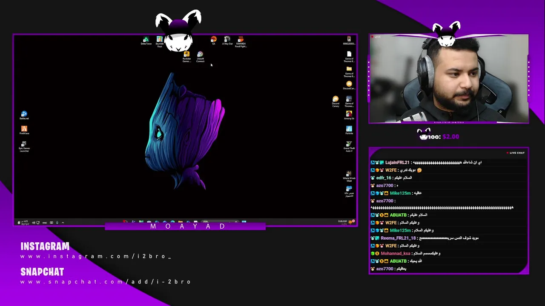Image resolution: width=545 pixels, height=306 pixels.
Task: Launch the Epic Games Launcher icon
Action: pos(24,147)
